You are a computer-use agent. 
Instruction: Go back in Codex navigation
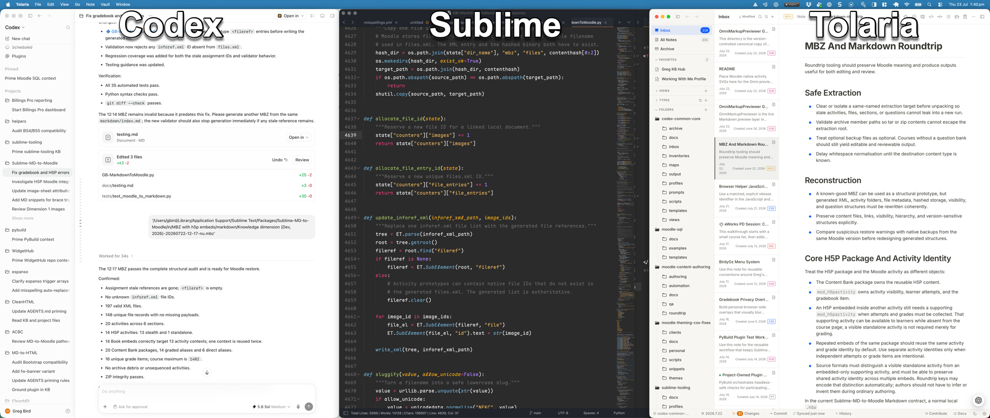(40, 16)
